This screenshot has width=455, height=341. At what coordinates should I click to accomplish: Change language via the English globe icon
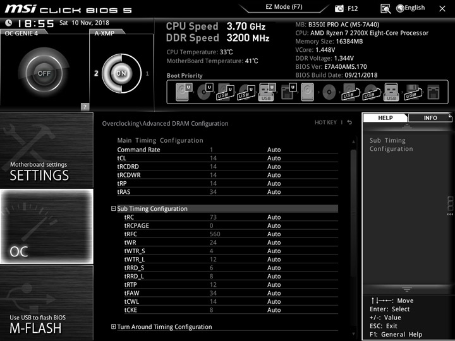click(x=400, y=8)
